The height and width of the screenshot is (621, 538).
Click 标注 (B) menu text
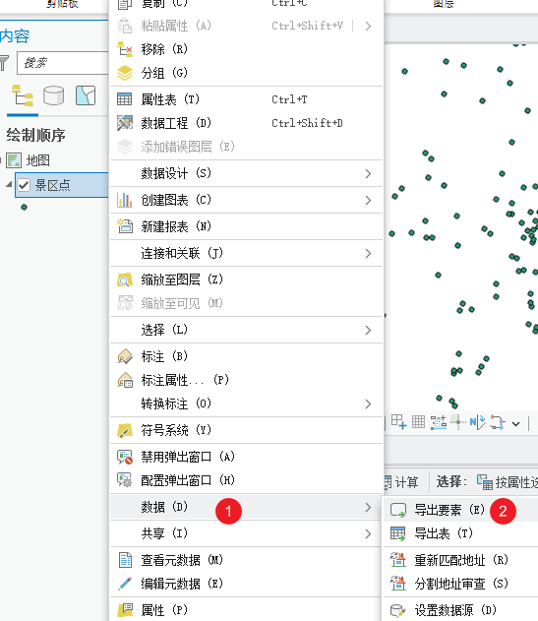[164, 356]
